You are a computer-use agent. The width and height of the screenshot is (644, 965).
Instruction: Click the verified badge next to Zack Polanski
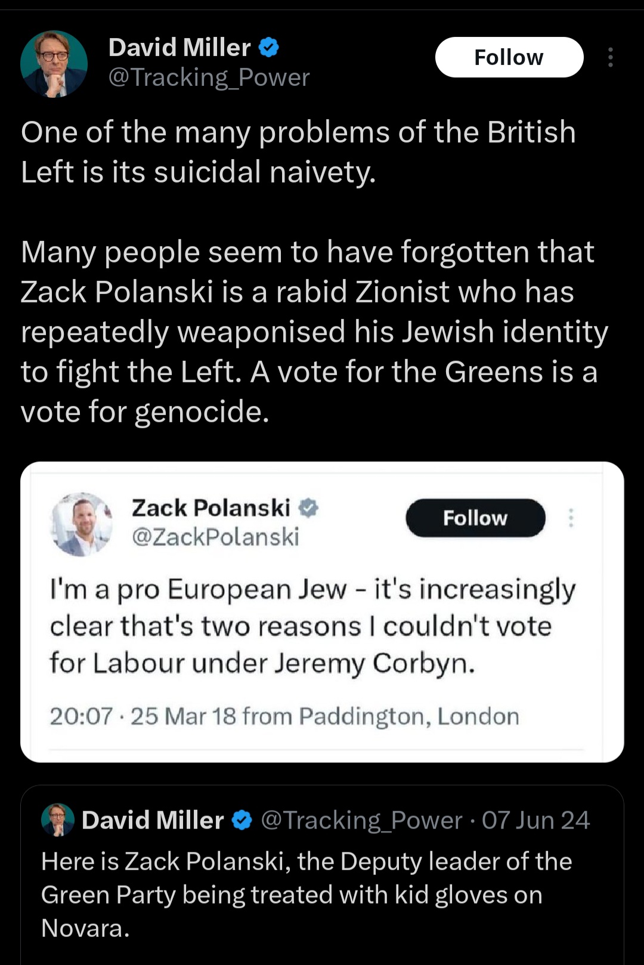click(308, 508)
